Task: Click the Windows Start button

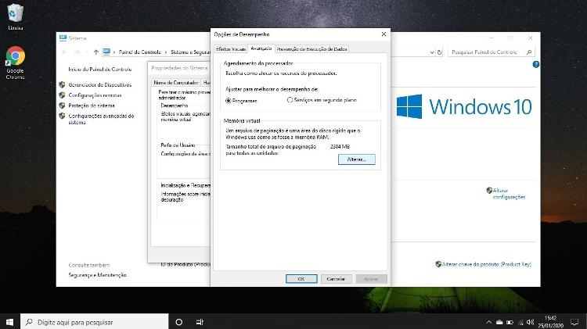Action: [9, 322]
